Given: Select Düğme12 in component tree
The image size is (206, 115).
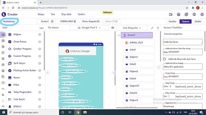Looking at the screenshot, I should click(x=139, y=86).
